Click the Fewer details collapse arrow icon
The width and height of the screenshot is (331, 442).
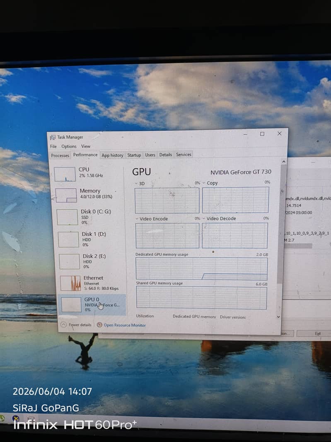[64, 325]
